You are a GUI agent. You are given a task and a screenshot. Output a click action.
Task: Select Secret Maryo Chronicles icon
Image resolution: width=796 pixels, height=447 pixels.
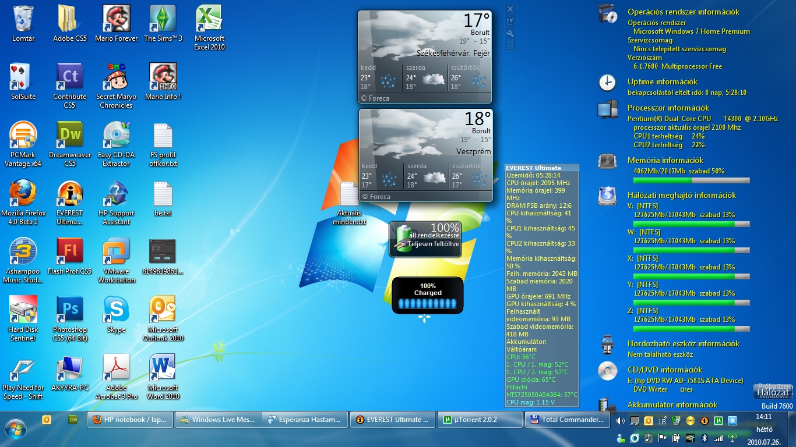tap(117, 86)
